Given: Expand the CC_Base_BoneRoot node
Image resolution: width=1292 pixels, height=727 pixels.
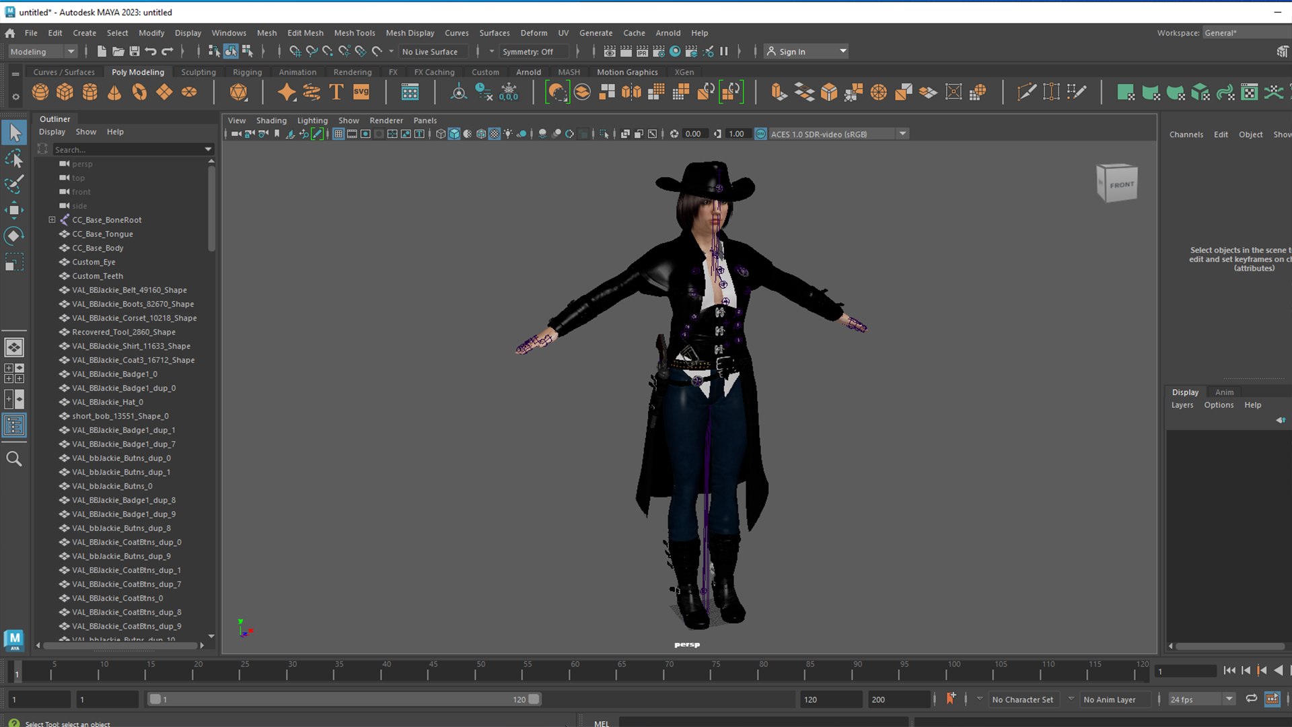Looking at the screenshot, I should click(52, 219).
